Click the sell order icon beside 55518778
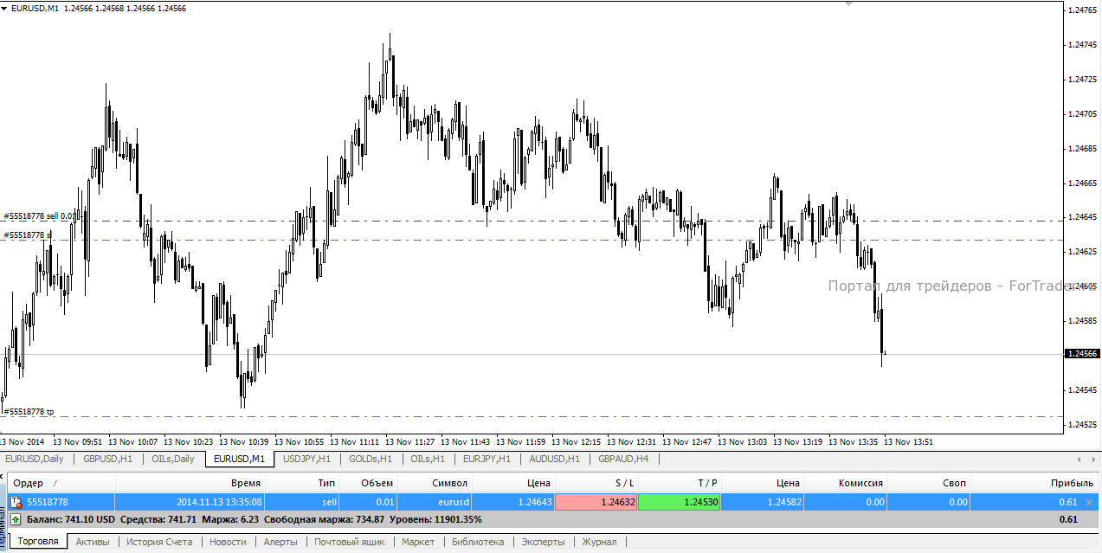The height and width of the screenshot is (553, 1102). click(16, 502)
